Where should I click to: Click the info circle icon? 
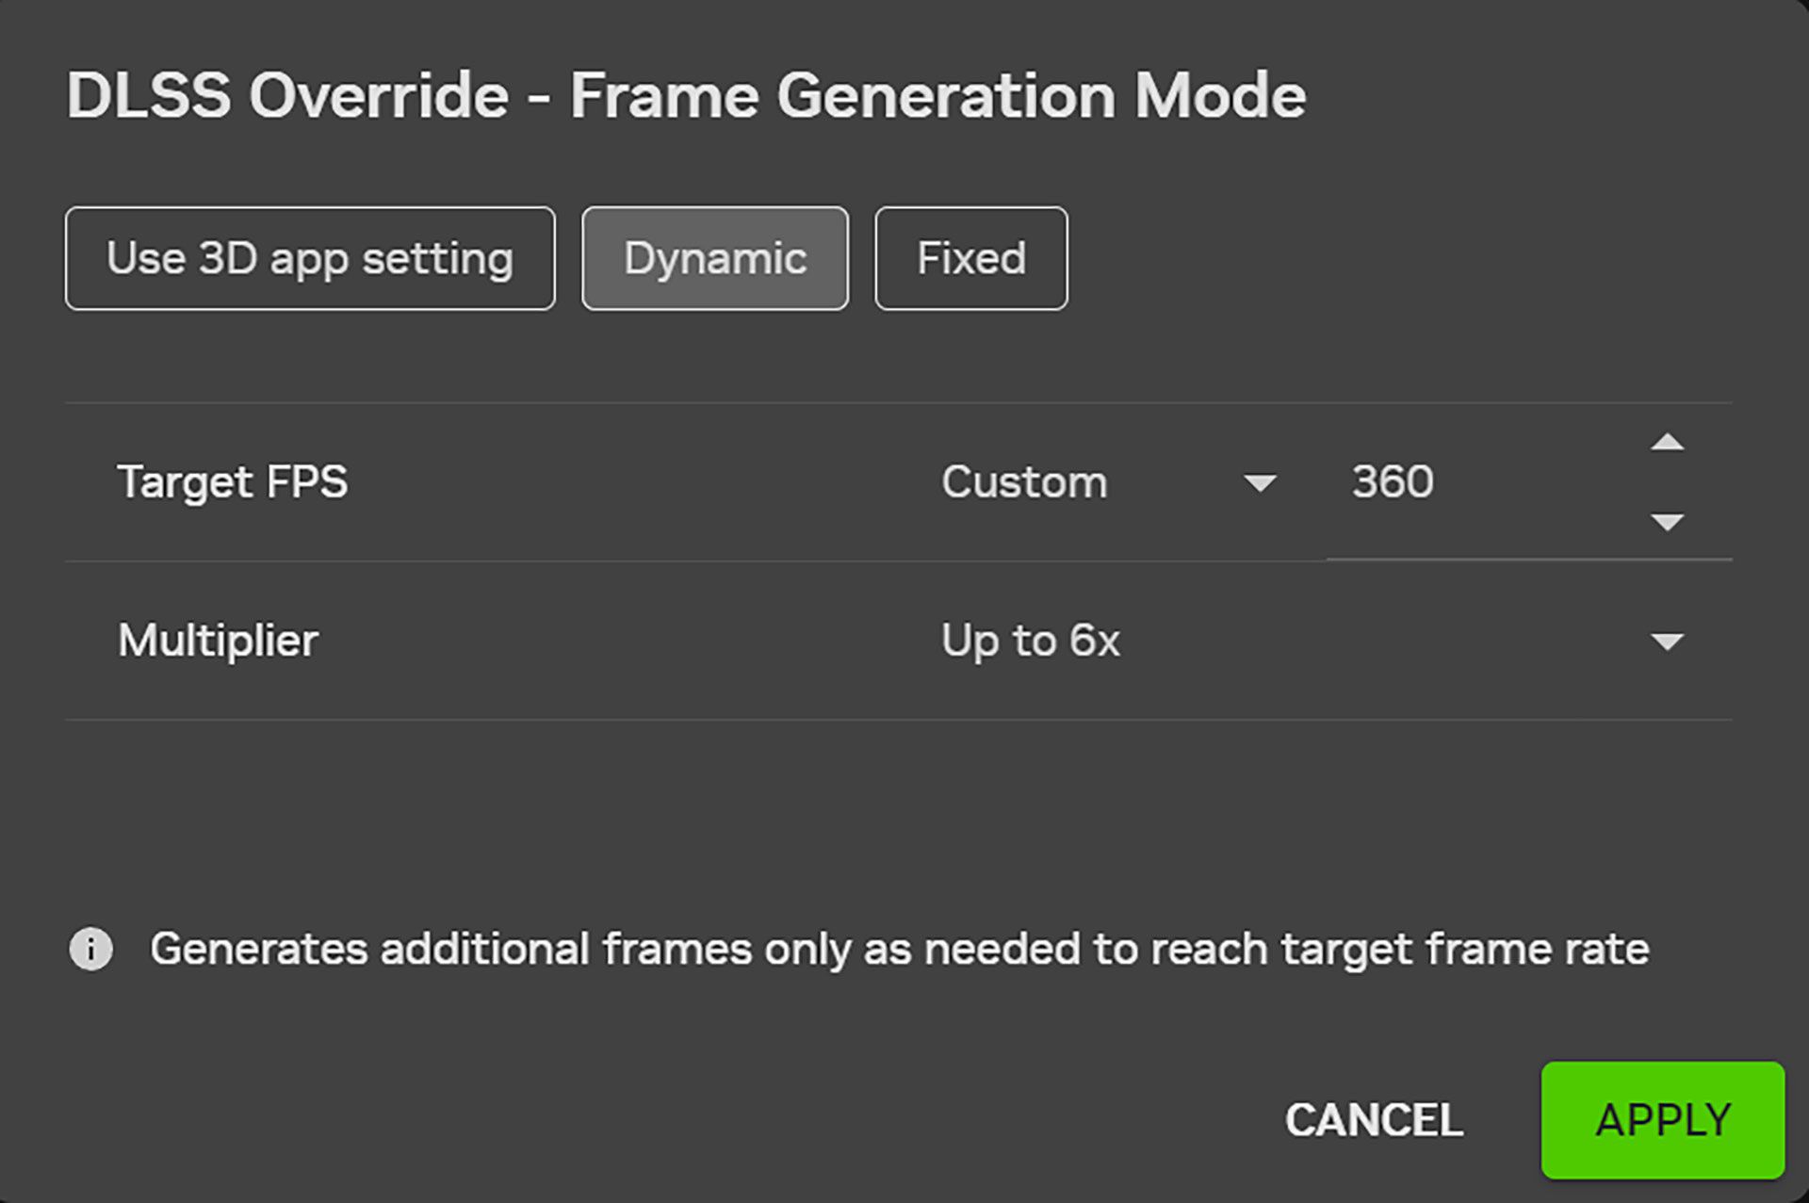(x=91, y=949)
